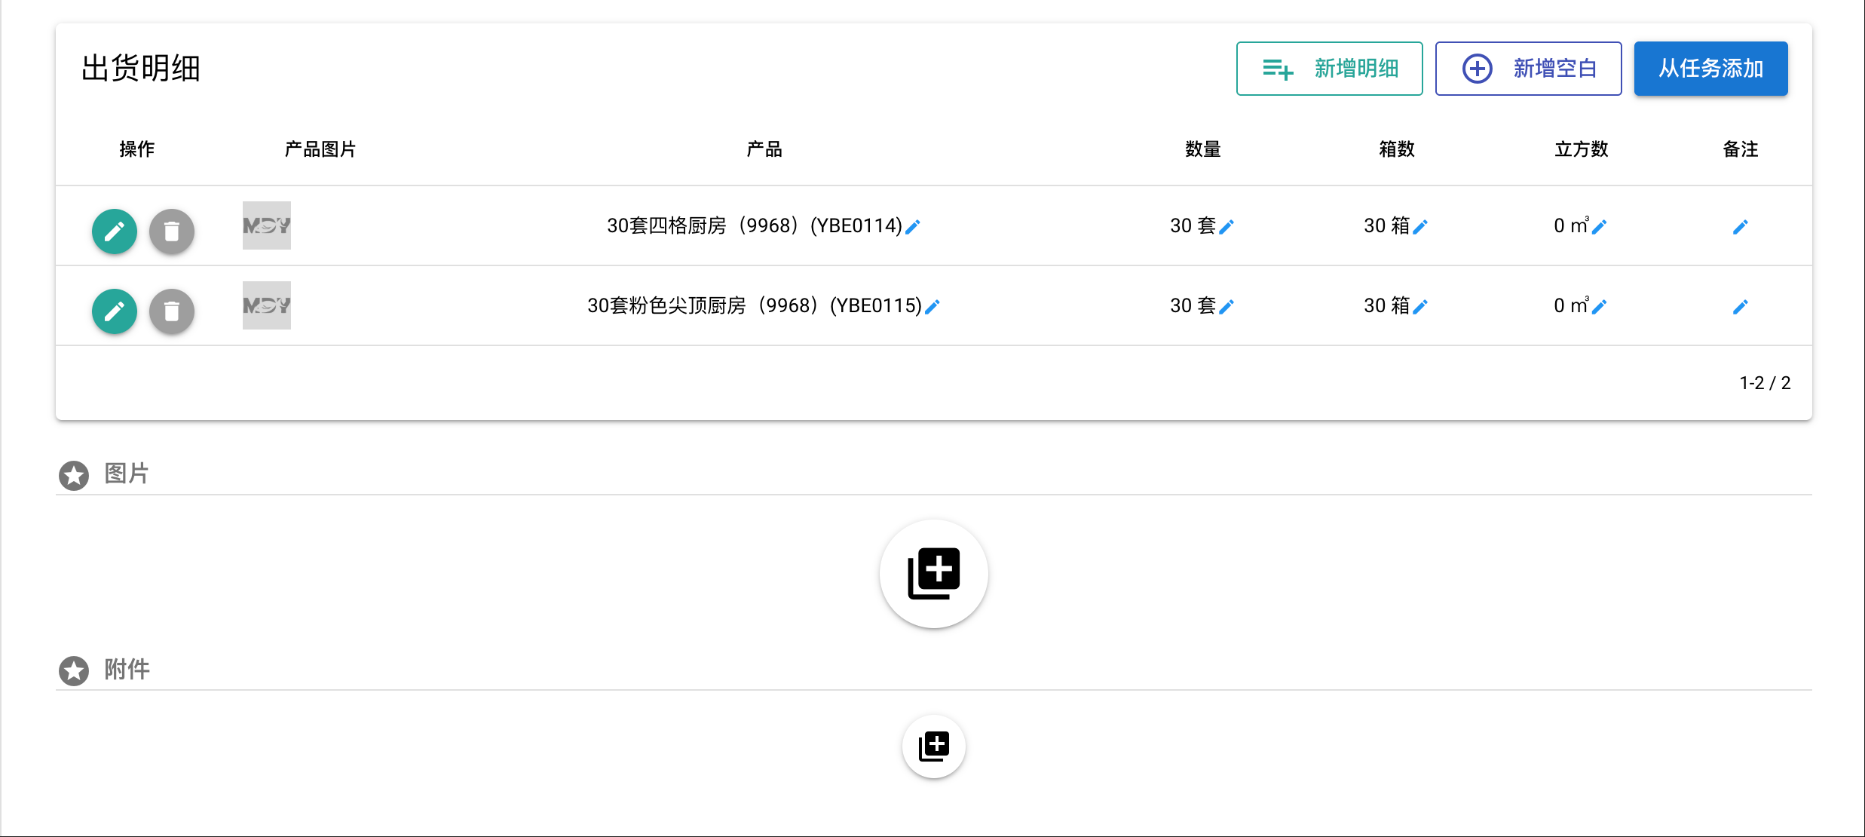Add image in the 图片 section

click(x=934, y=574)
